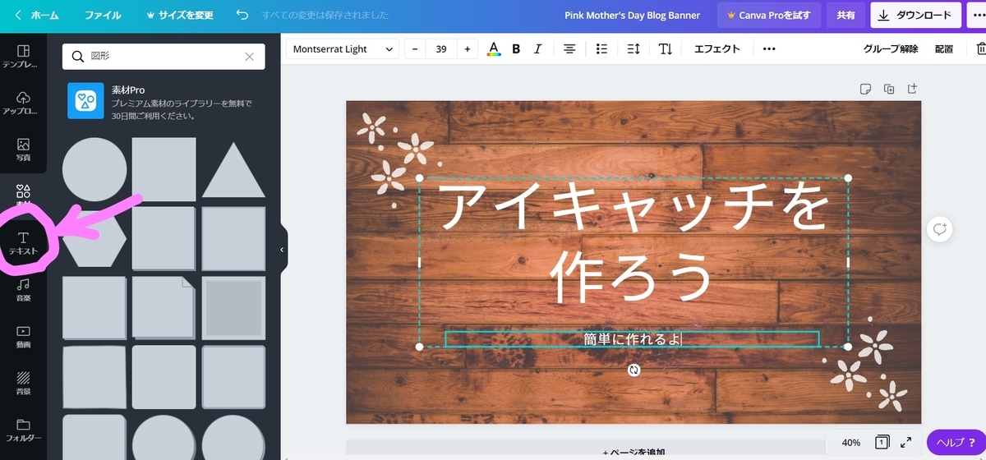
Task: Open line spacing settings
Action: coord(634,49)
